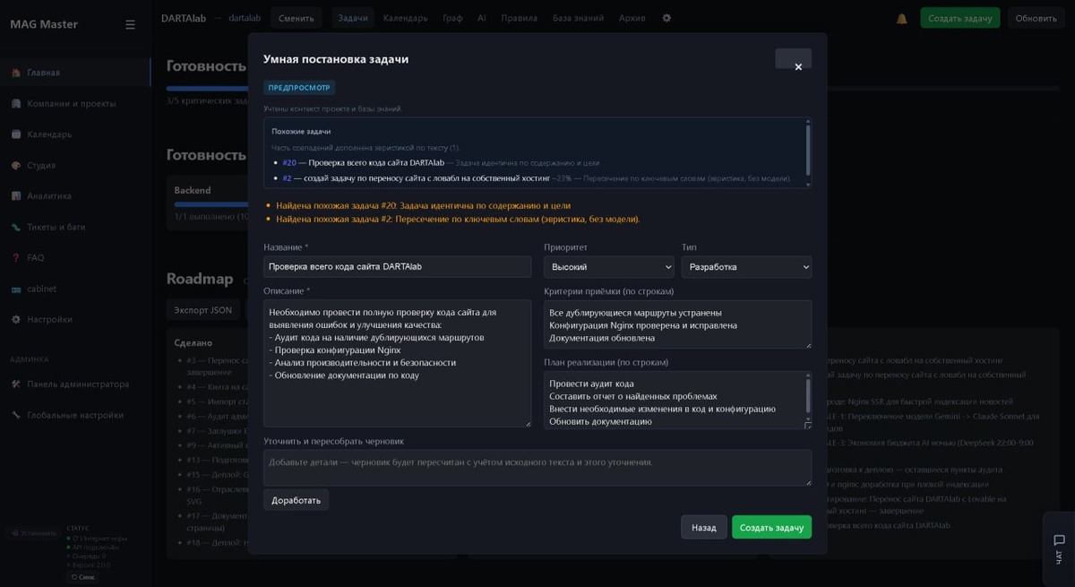Image resolution: width=1075 pixels, height=587 pixels.
Task: Click the notification bell icon
Action: click(x=901, y=18)
